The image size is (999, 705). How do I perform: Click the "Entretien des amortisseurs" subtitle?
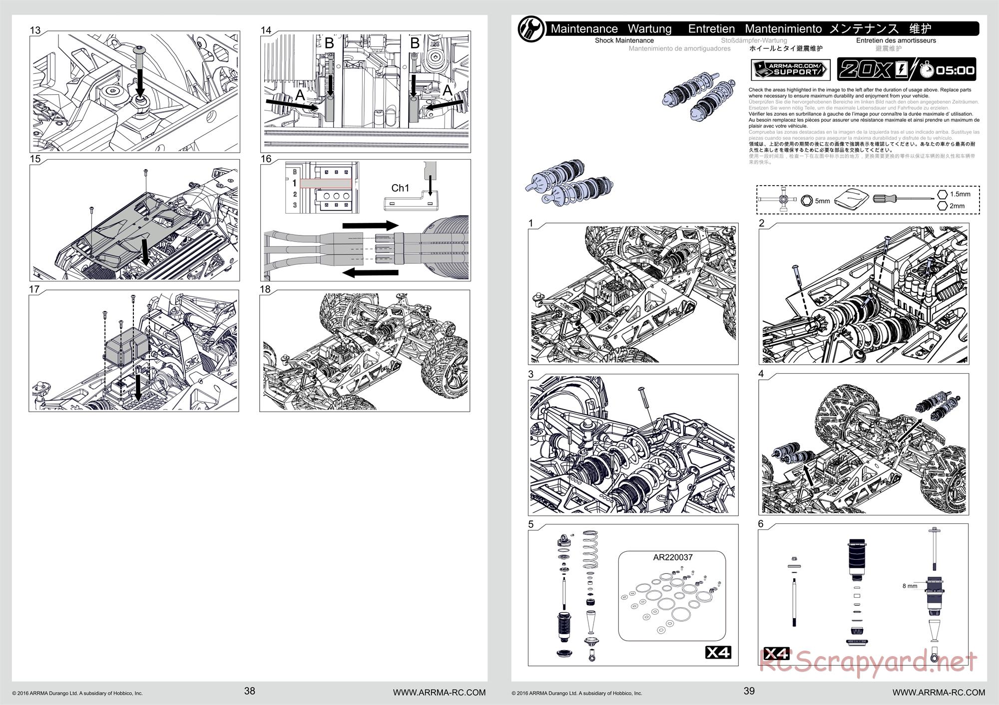click(896, 40)
